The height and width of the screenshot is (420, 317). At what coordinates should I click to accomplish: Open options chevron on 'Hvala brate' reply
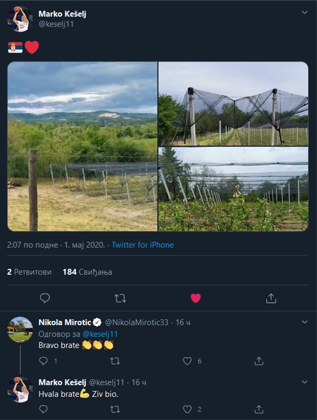(305, 382)
